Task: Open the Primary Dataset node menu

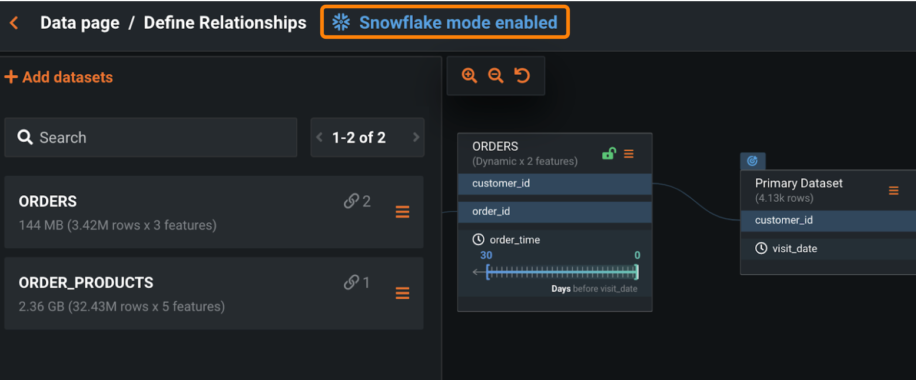Action: pos(894,191)
